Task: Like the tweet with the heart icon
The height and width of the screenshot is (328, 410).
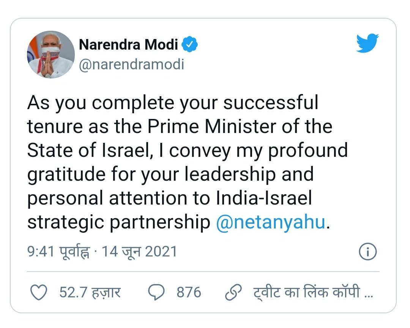Action: 38,292
